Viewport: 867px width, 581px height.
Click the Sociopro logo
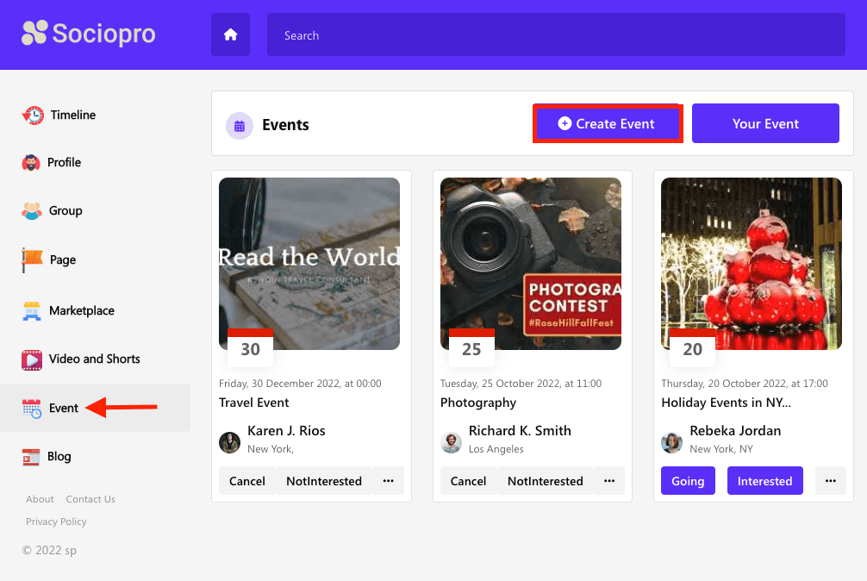[89, 34]
